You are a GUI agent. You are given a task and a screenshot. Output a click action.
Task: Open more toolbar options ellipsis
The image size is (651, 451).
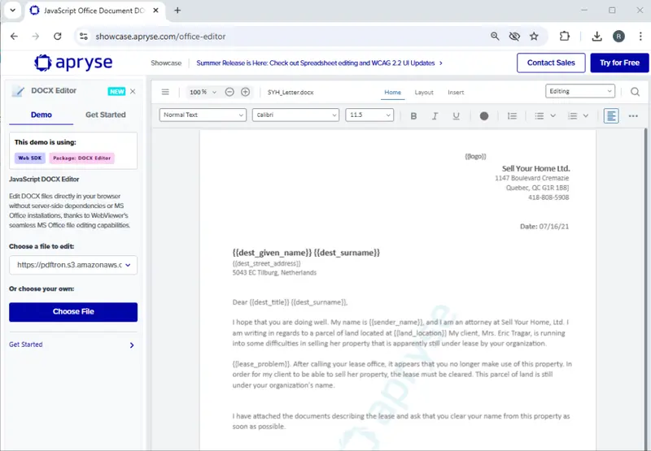pos(633,116)
